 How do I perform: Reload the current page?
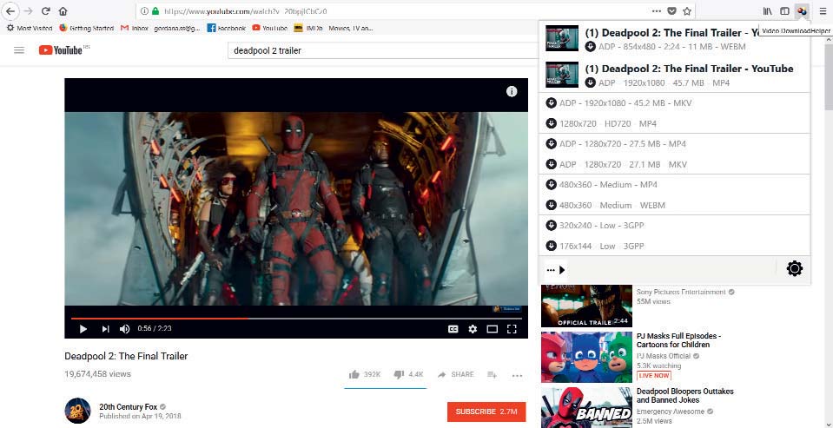46,11
